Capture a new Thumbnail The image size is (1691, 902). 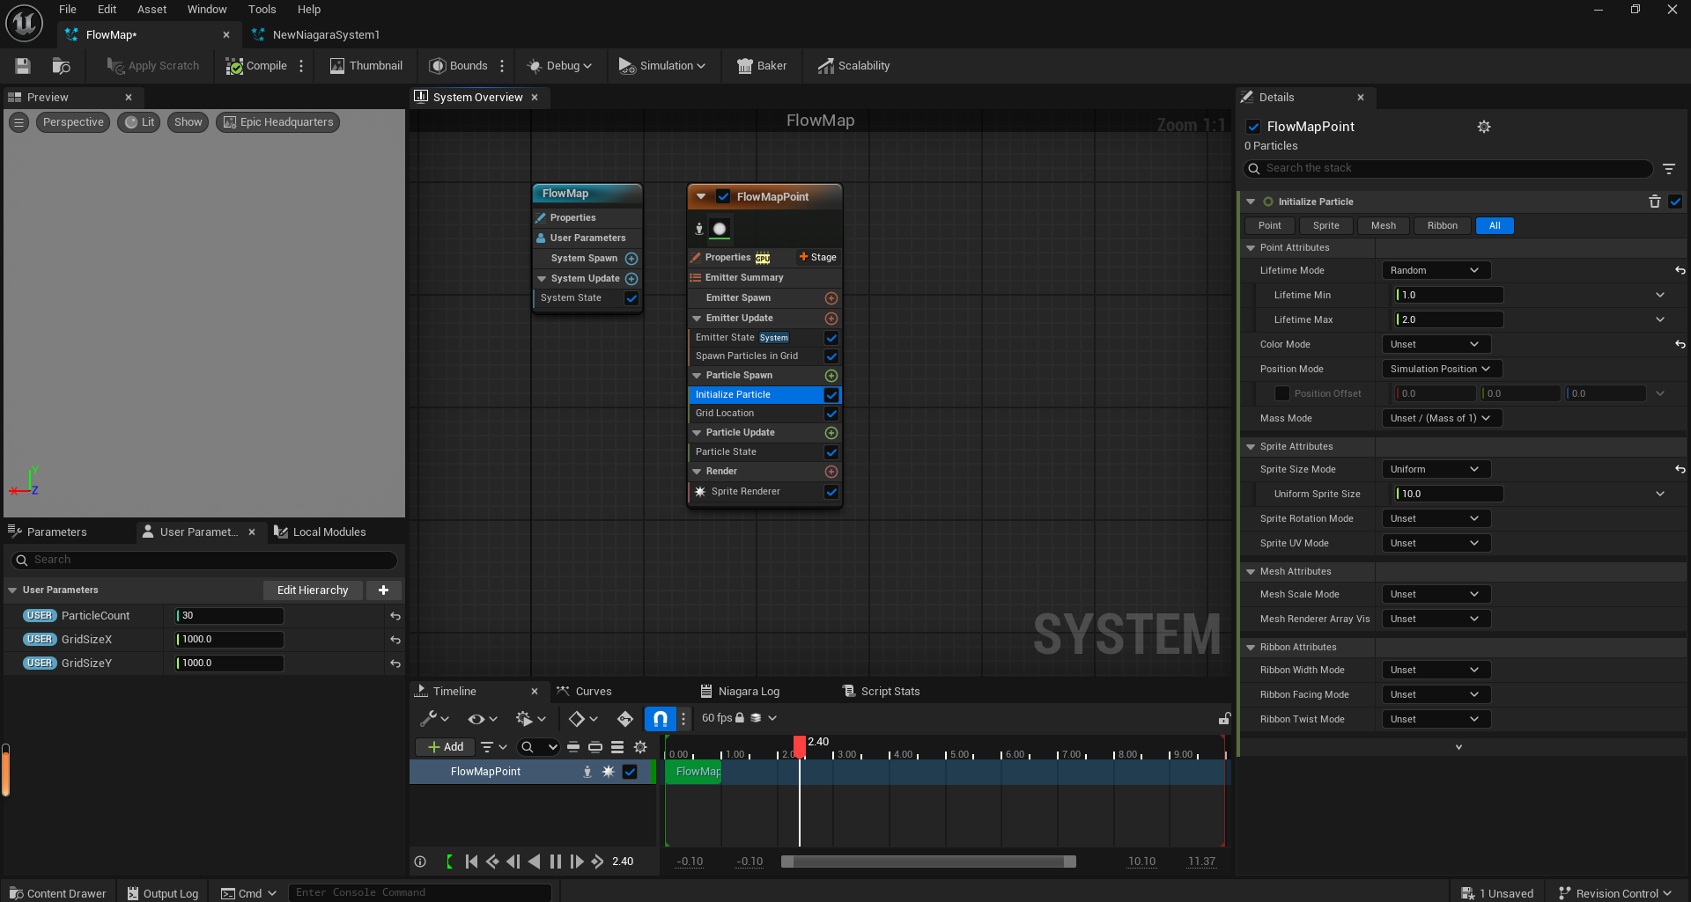[366, 65]
